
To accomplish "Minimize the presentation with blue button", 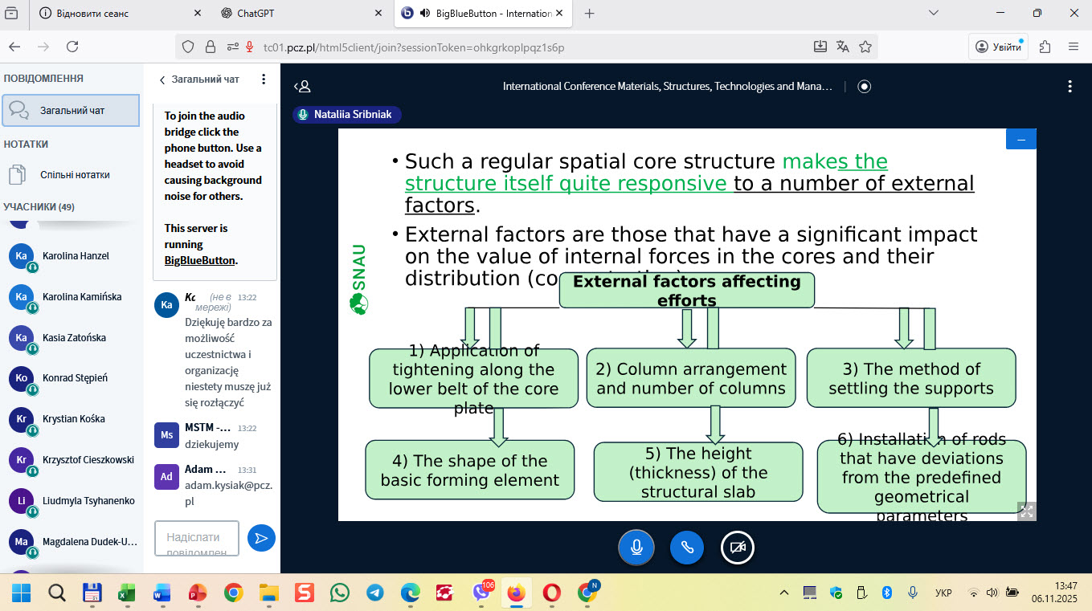I will (1020, 139).
